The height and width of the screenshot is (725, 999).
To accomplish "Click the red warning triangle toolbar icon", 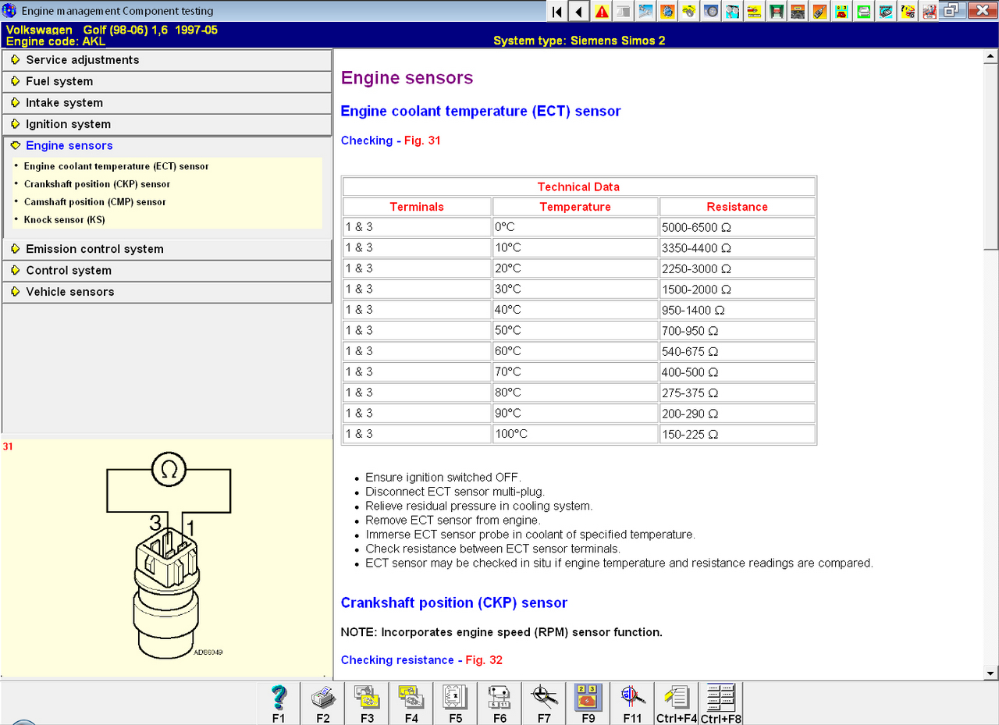I will (x=602, y=12).
